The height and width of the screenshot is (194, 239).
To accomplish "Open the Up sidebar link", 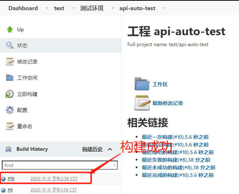I will (x=20, y=29).
